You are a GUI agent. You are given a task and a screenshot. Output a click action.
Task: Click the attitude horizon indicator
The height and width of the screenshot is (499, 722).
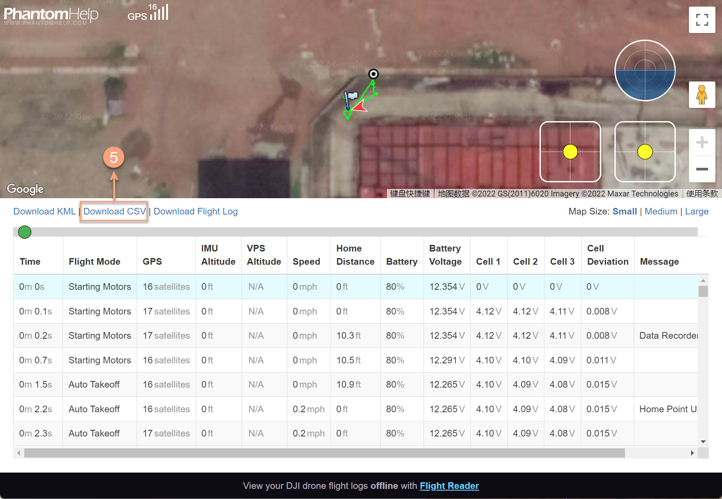[x=645, y=70]
